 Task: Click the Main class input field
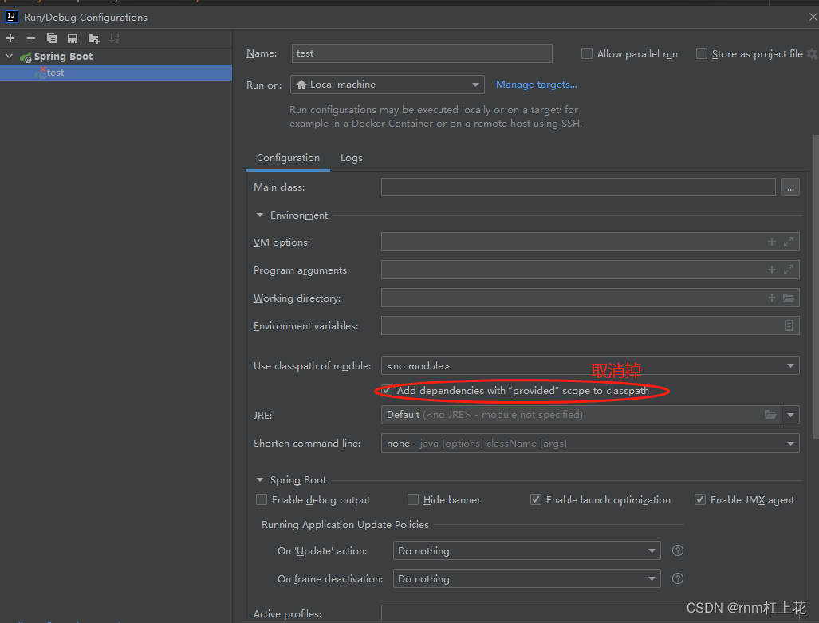[x=578, y=187]
